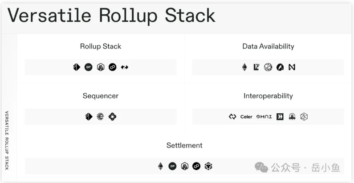
Task: Select the EigenDA logo under Data Availability
Action: [x=256, y=67]
